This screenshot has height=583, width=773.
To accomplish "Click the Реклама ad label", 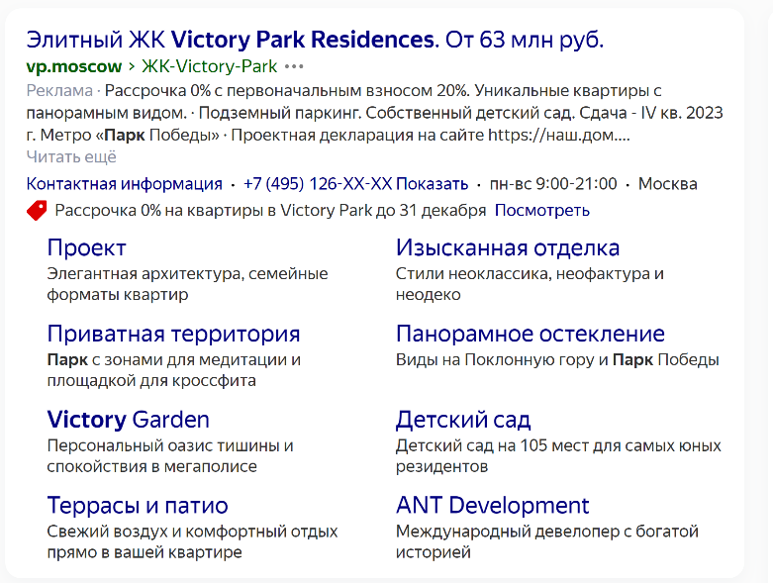I will click(x=59, y=91).
